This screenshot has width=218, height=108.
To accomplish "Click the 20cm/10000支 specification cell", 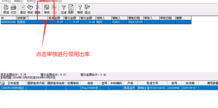I will point(90,88).
